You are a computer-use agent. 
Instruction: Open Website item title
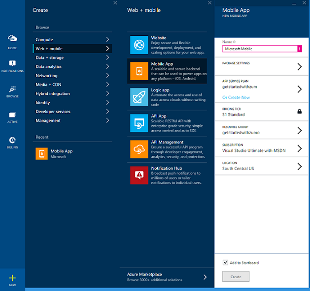[159, 38]
